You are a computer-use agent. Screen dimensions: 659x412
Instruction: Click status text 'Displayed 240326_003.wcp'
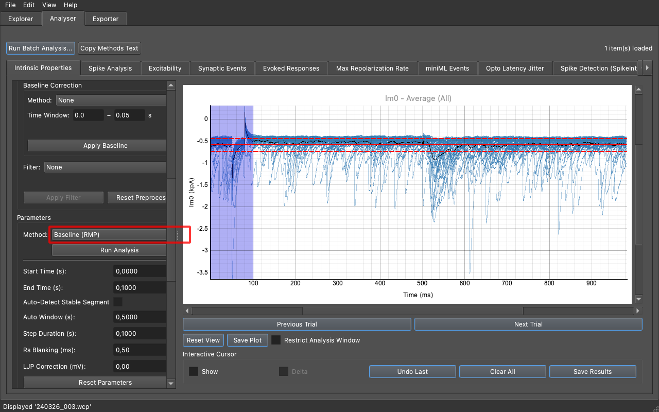[47, 406]
